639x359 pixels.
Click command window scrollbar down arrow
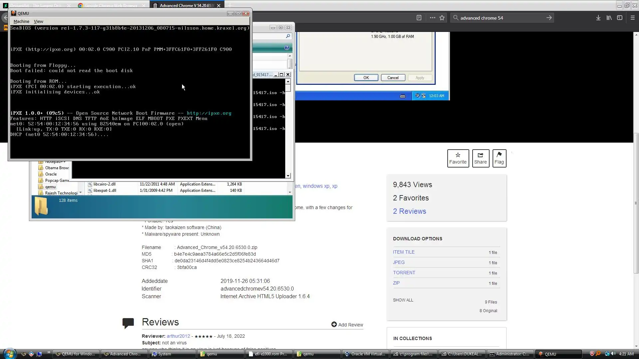pos(288,176)
